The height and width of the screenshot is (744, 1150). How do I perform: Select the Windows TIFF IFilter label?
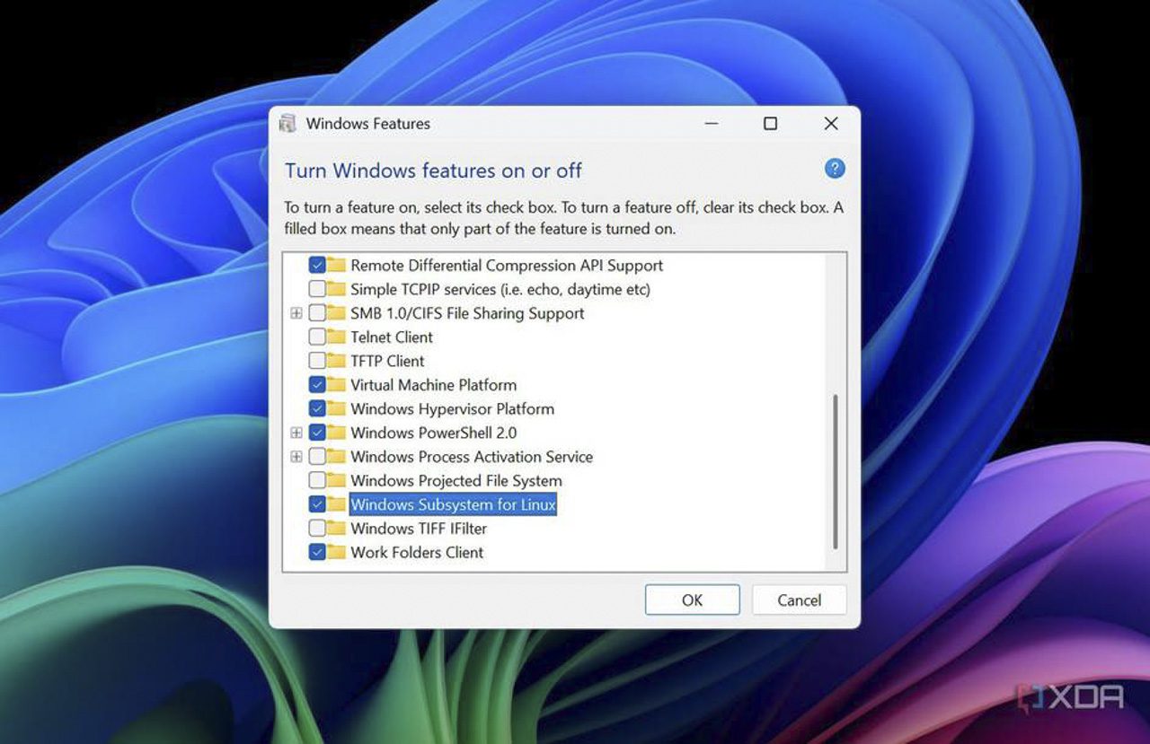pyautogui.click(x=419, y=529)
